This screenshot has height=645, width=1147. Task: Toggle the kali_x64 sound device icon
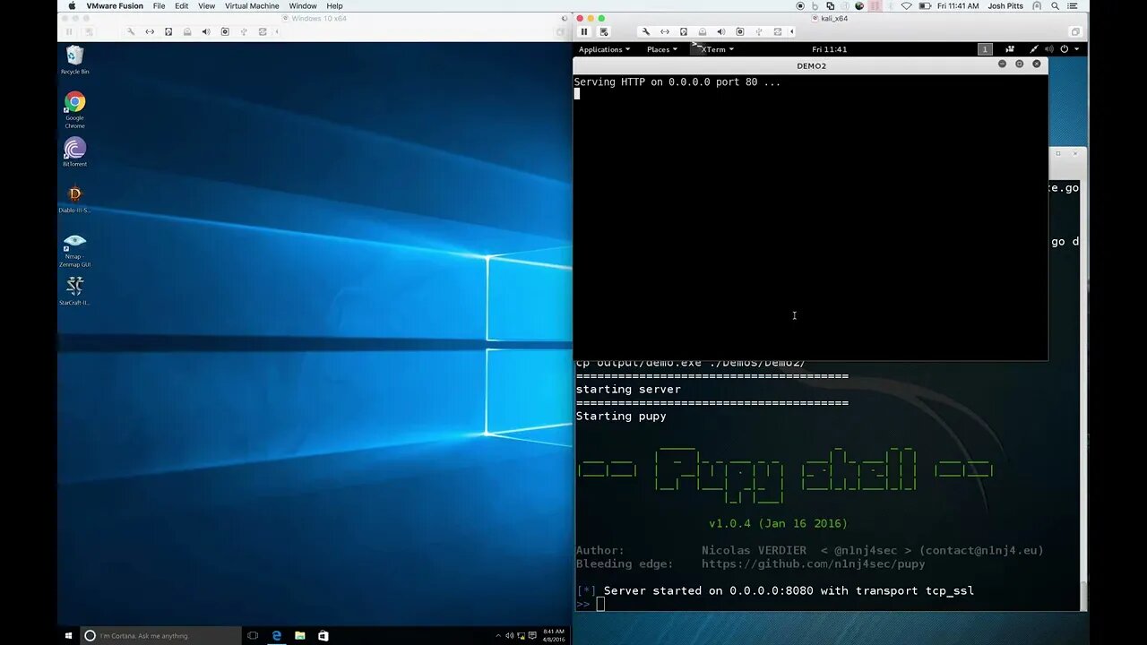[x=720, y=31]
